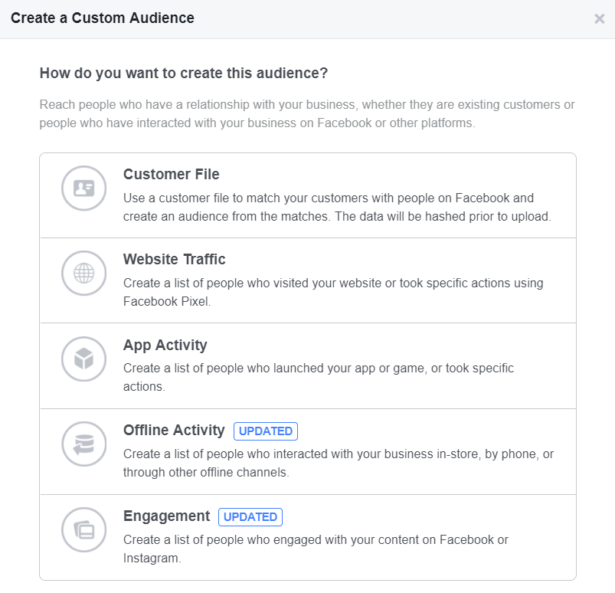Click the Offline Activity database icon
The width and height of the screenshot is (615, 593).
[x=83, y=444]
